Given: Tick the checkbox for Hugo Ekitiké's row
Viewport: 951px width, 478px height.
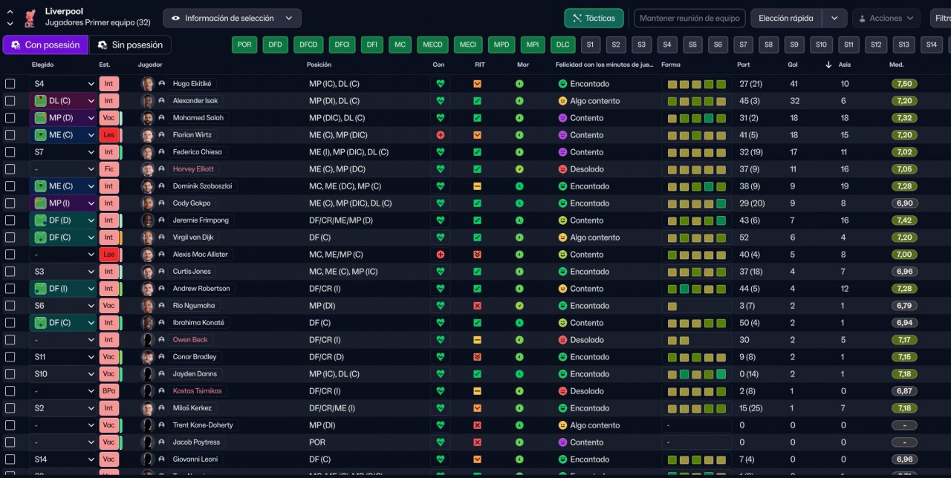Looking at the screenshot, I should 10,84.
